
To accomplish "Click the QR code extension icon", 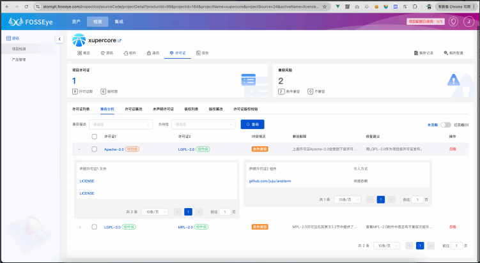I will coord(348,6).
